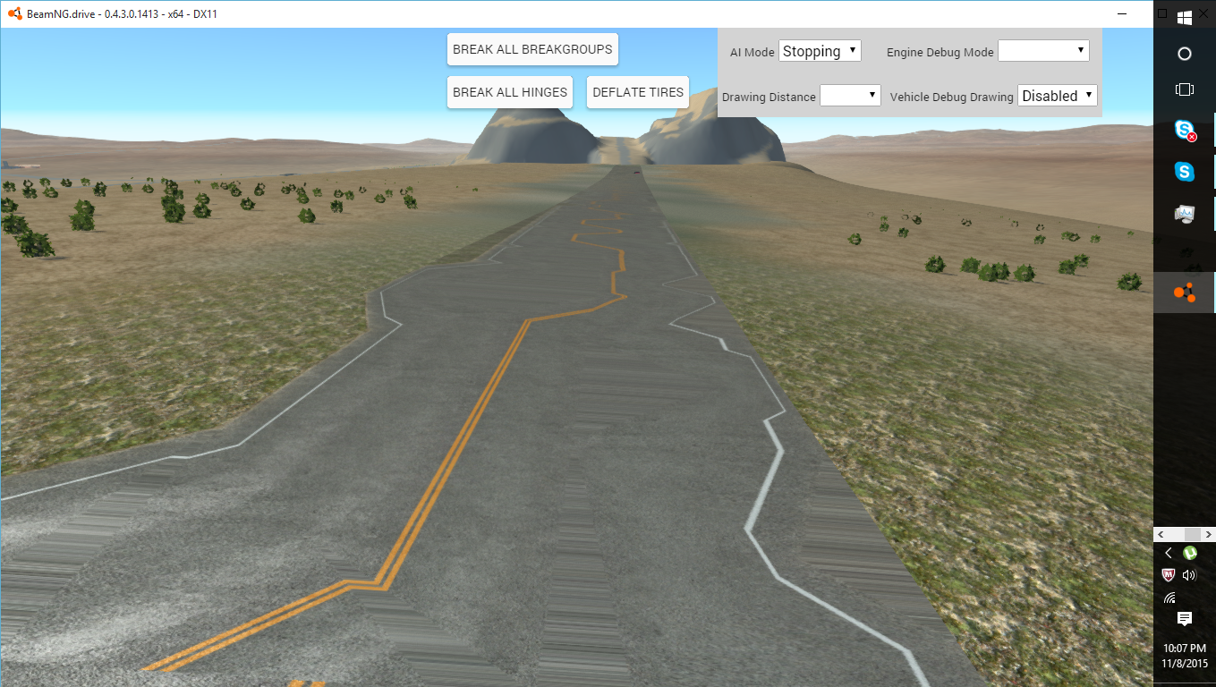Screen dimensions: 1216x687
Task: Open Cortana search circle
Action: (x=1185, y=54)
